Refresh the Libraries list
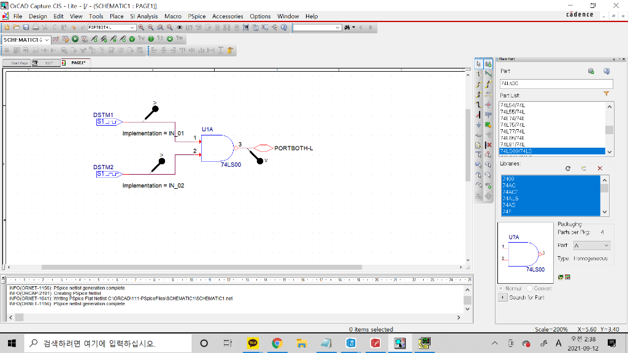 [568, 168]
